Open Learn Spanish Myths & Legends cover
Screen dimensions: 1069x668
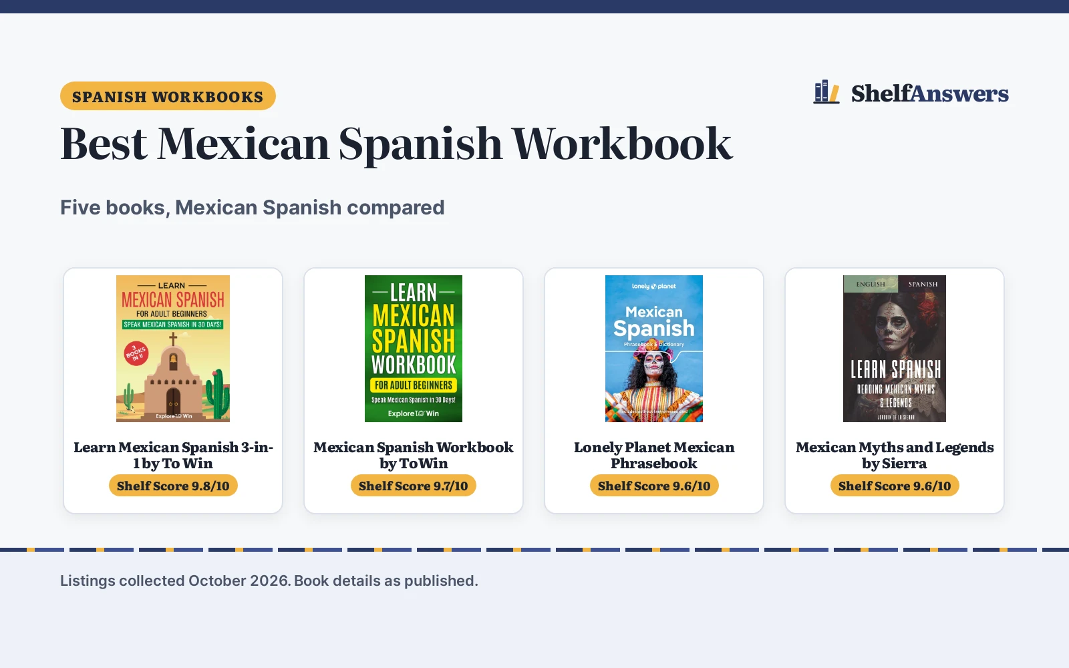click(x=895, y=349)
